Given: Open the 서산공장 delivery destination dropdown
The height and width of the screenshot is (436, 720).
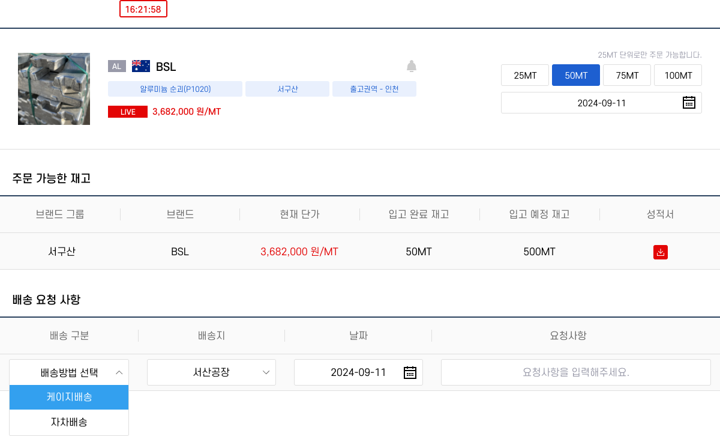Looking at the screenshot, I should click(211, 372).
